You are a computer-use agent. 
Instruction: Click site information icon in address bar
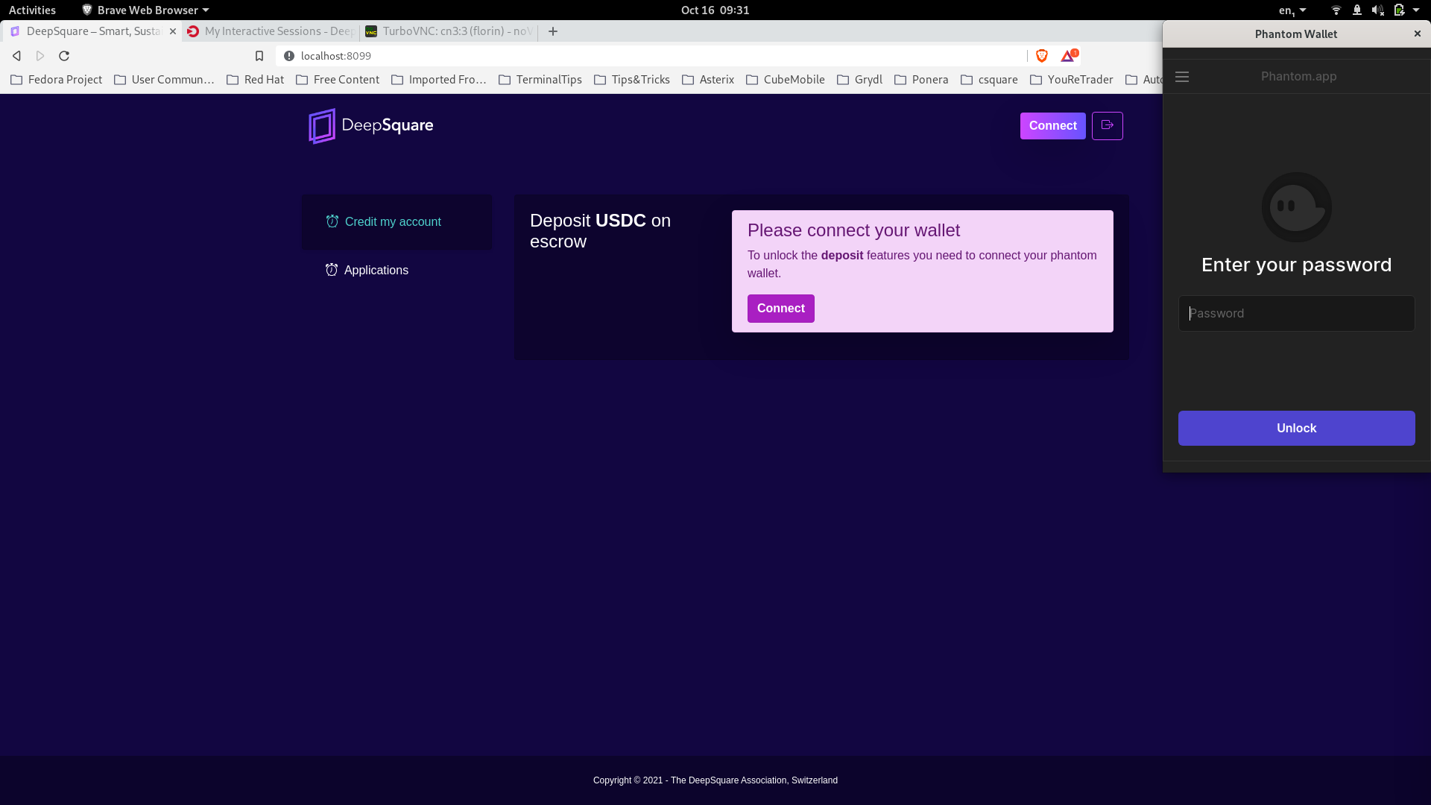tap(289, 56)
